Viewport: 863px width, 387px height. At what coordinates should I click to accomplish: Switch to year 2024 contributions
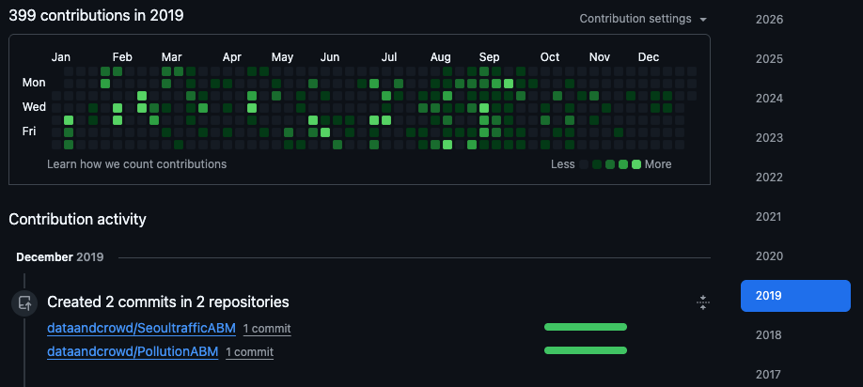click(x=769, y=99)
